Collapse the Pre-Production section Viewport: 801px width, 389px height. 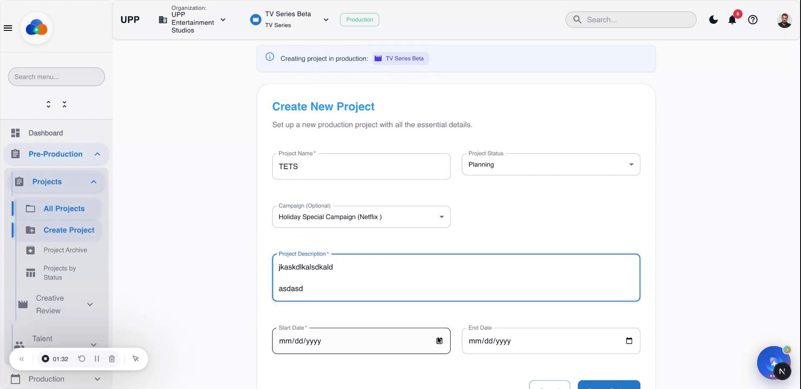coord(97,154)
